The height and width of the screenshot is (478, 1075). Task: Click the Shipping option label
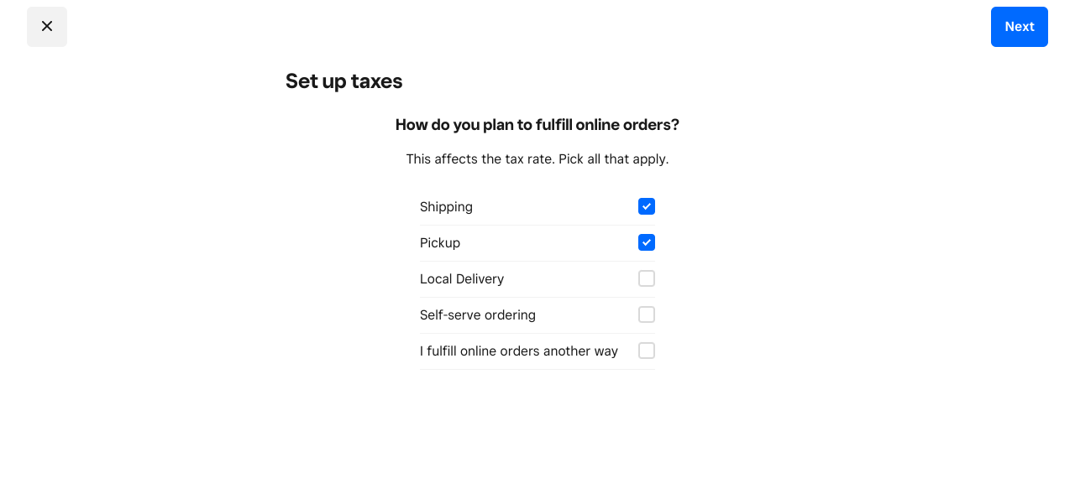[446, 207]
